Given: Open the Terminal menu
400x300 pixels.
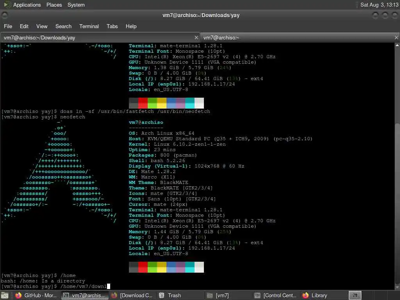Looking at the screenshot, I should pos(89,26).
